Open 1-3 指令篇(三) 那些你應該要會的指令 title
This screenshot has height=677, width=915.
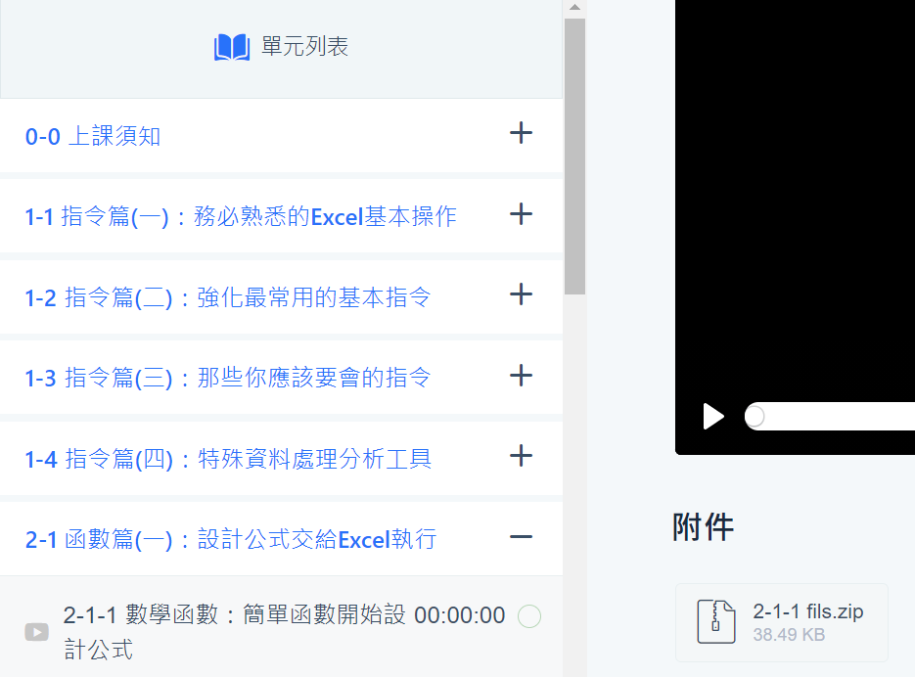coord(228,378)
